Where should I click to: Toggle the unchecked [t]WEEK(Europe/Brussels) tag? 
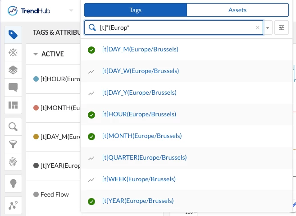(x=91, y=179)
